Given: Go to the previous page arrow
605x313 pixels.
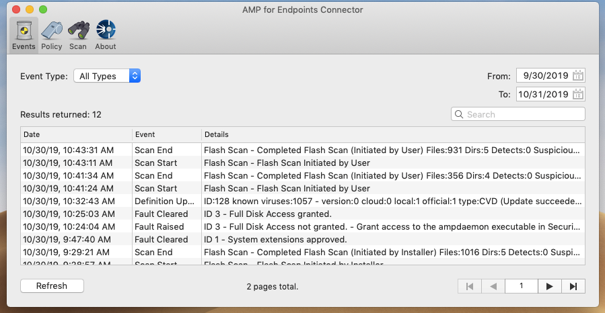Looking at the screenshot, I should click(493, 286).
